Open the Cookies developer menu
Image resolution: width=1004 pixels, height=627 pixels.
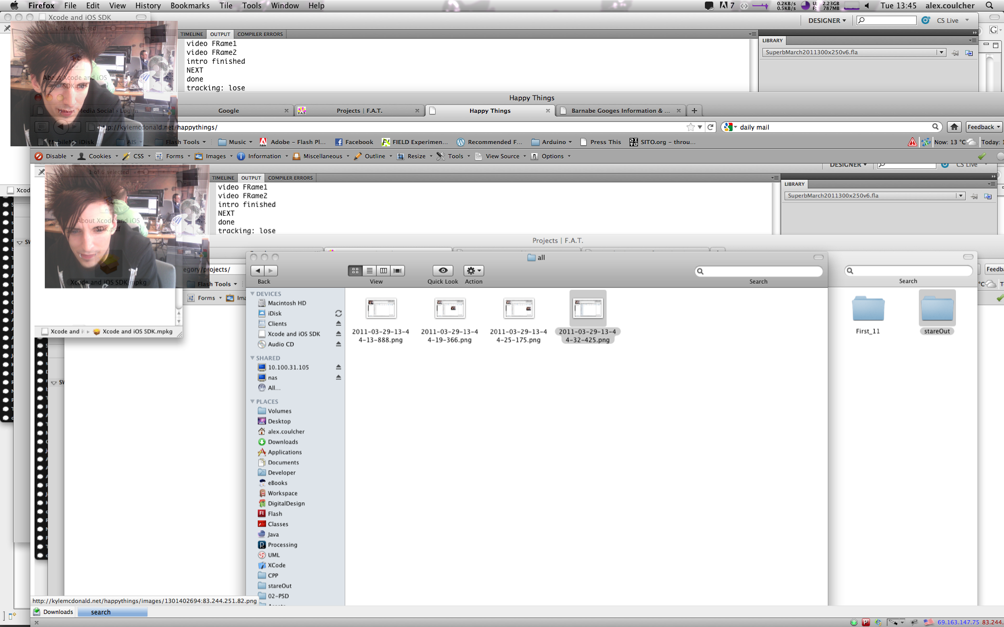(98, 156)
